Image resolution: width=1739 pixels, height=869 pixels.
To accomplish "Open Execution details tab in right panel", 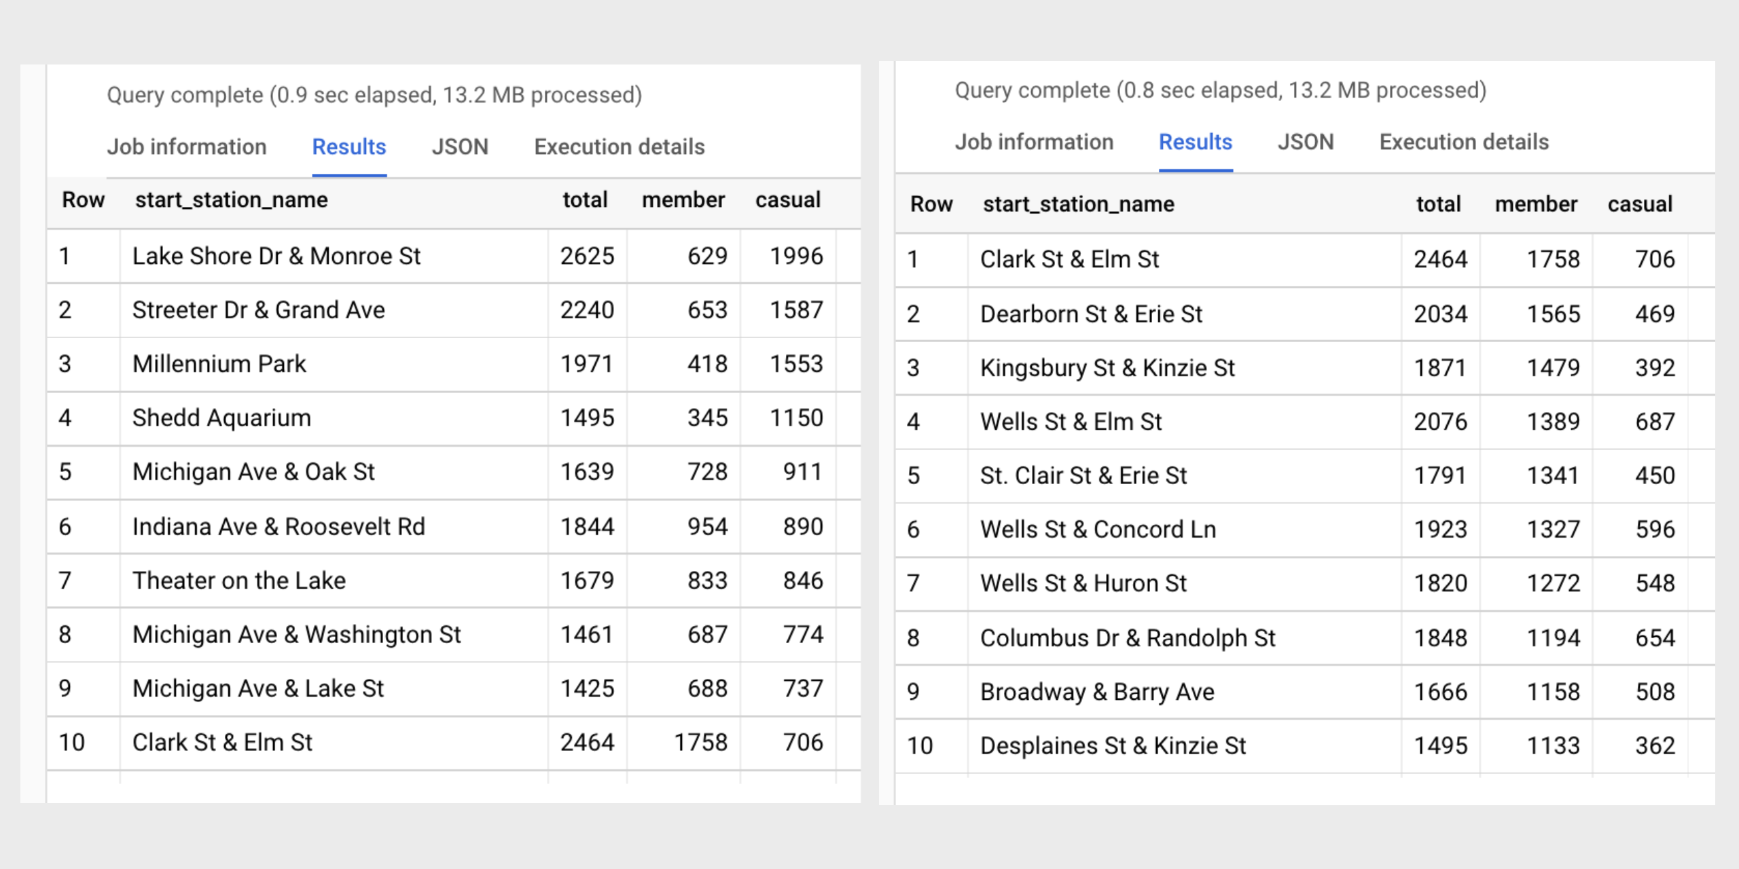I will (x=1465, y=142).
